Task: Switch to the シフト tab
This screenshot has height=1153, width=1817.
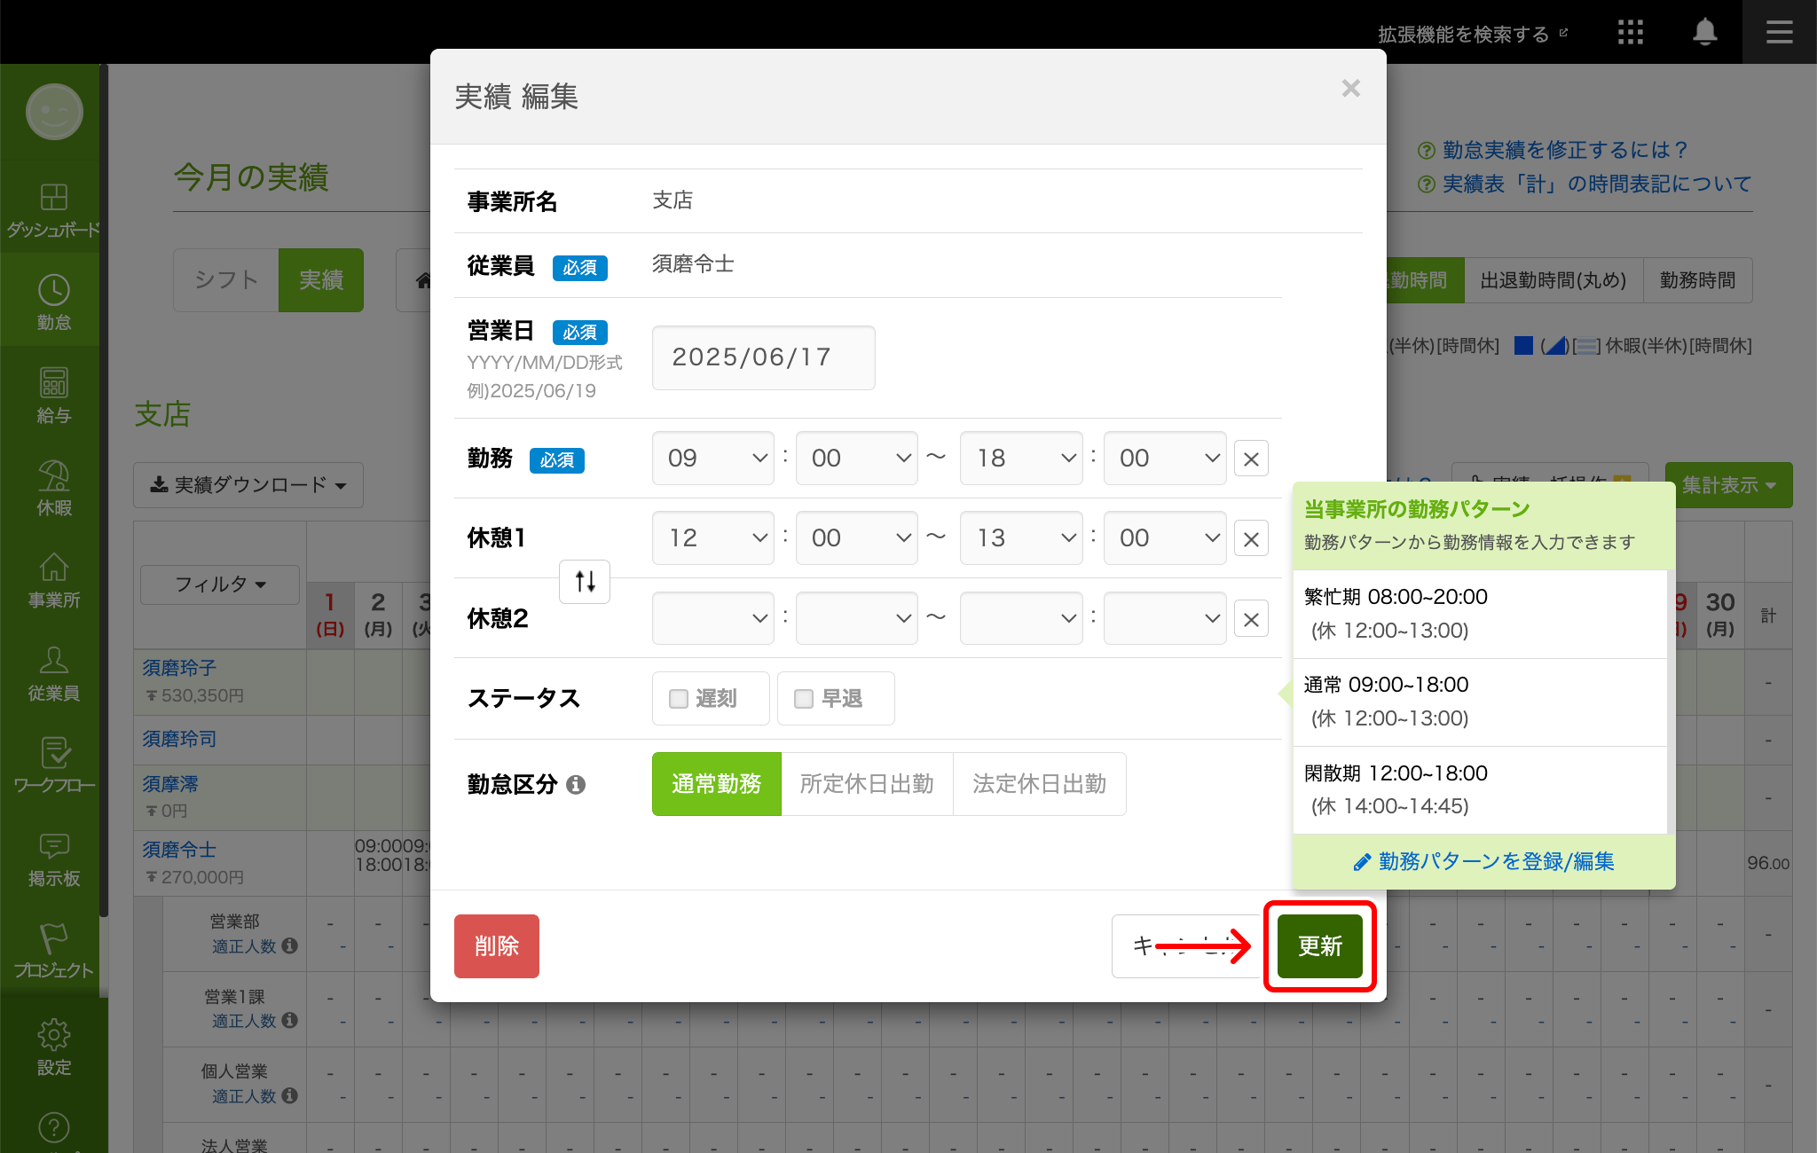Action: point(226,280)
